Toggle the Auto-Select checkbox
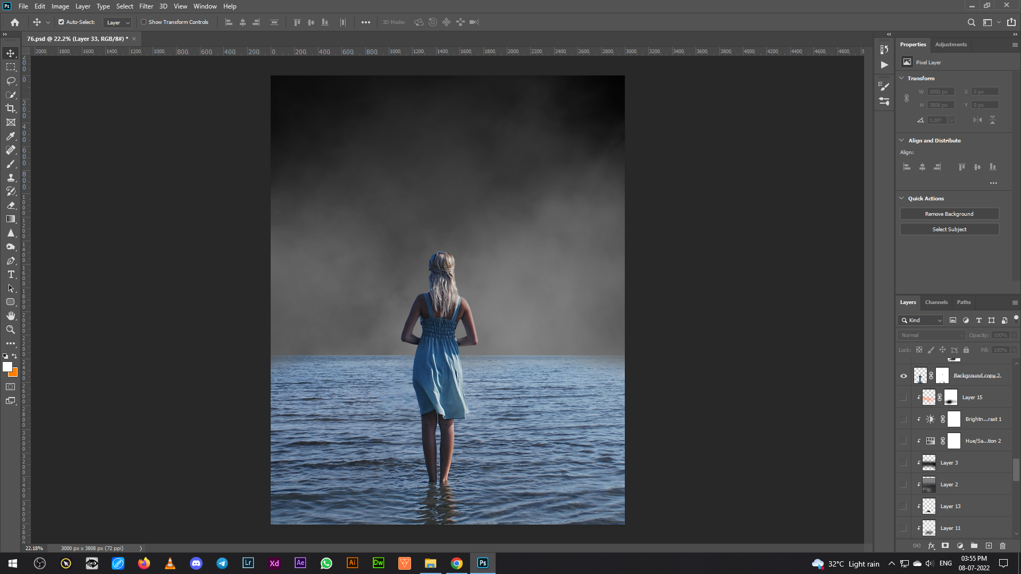This screenshot has width=1021, height=574. [x=61, y=22]
